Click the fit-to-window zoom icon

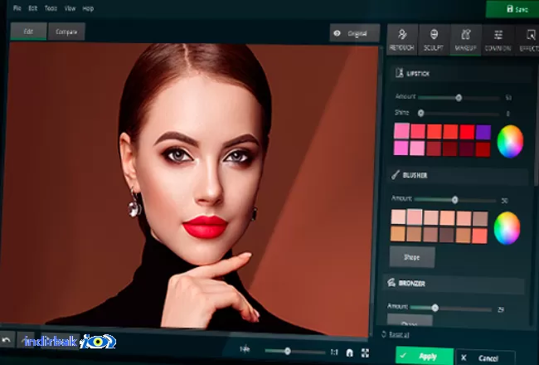click(349, 353)
